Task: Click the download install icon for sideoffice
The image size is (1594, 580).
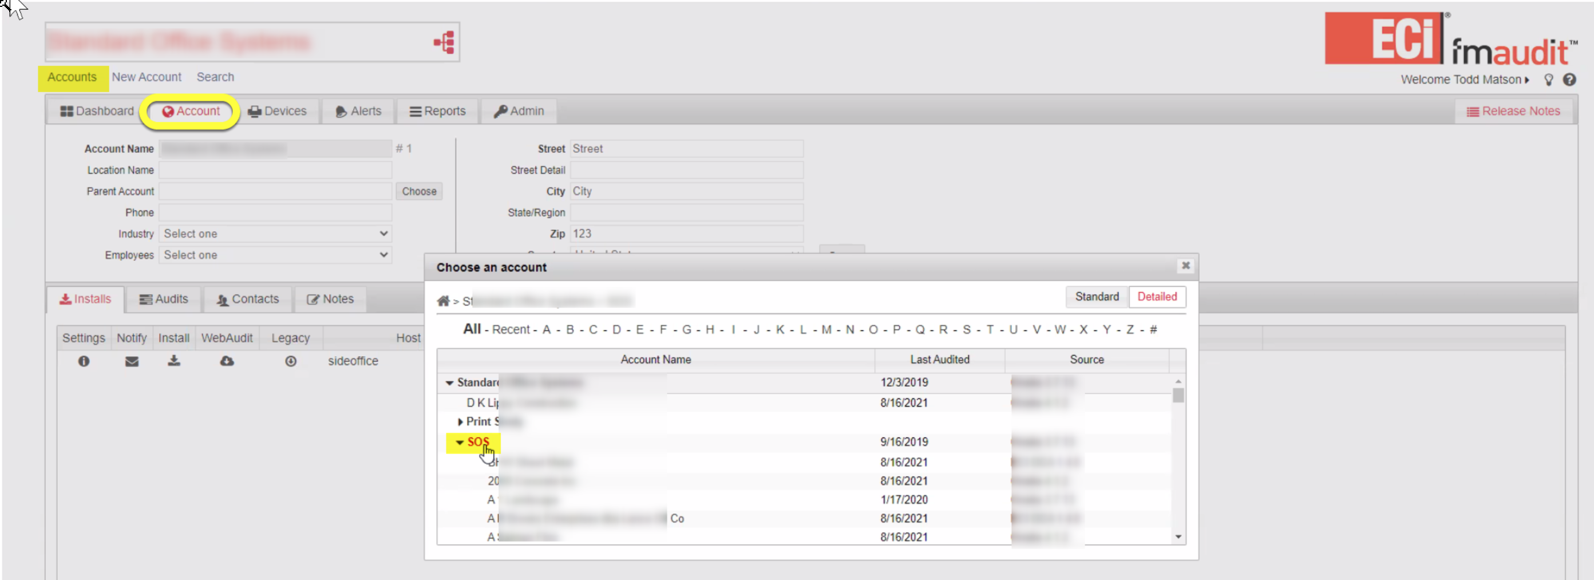Action: pos(174,360)
